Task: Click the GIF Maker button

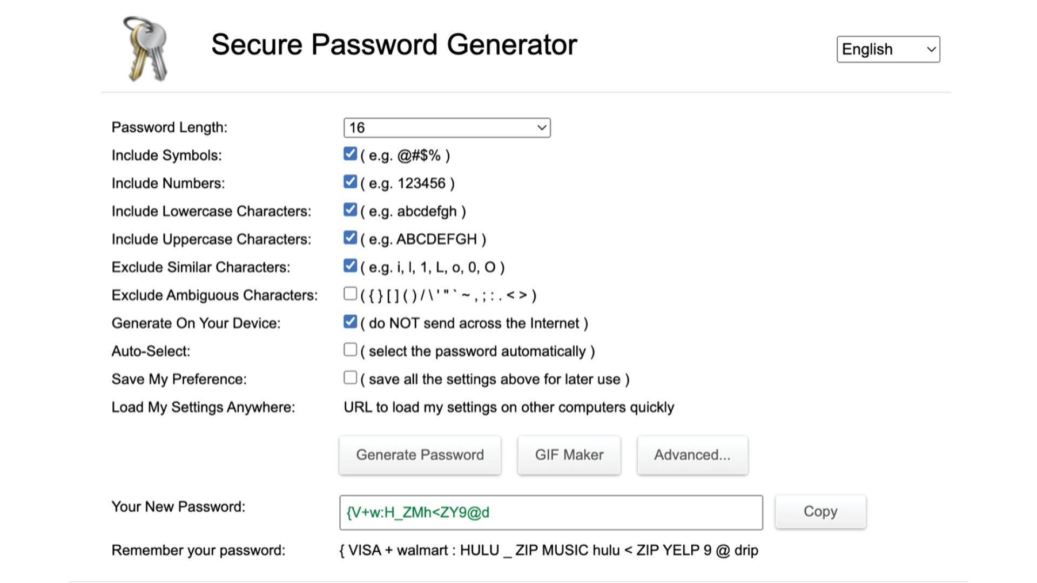Action: click(568, 454)
